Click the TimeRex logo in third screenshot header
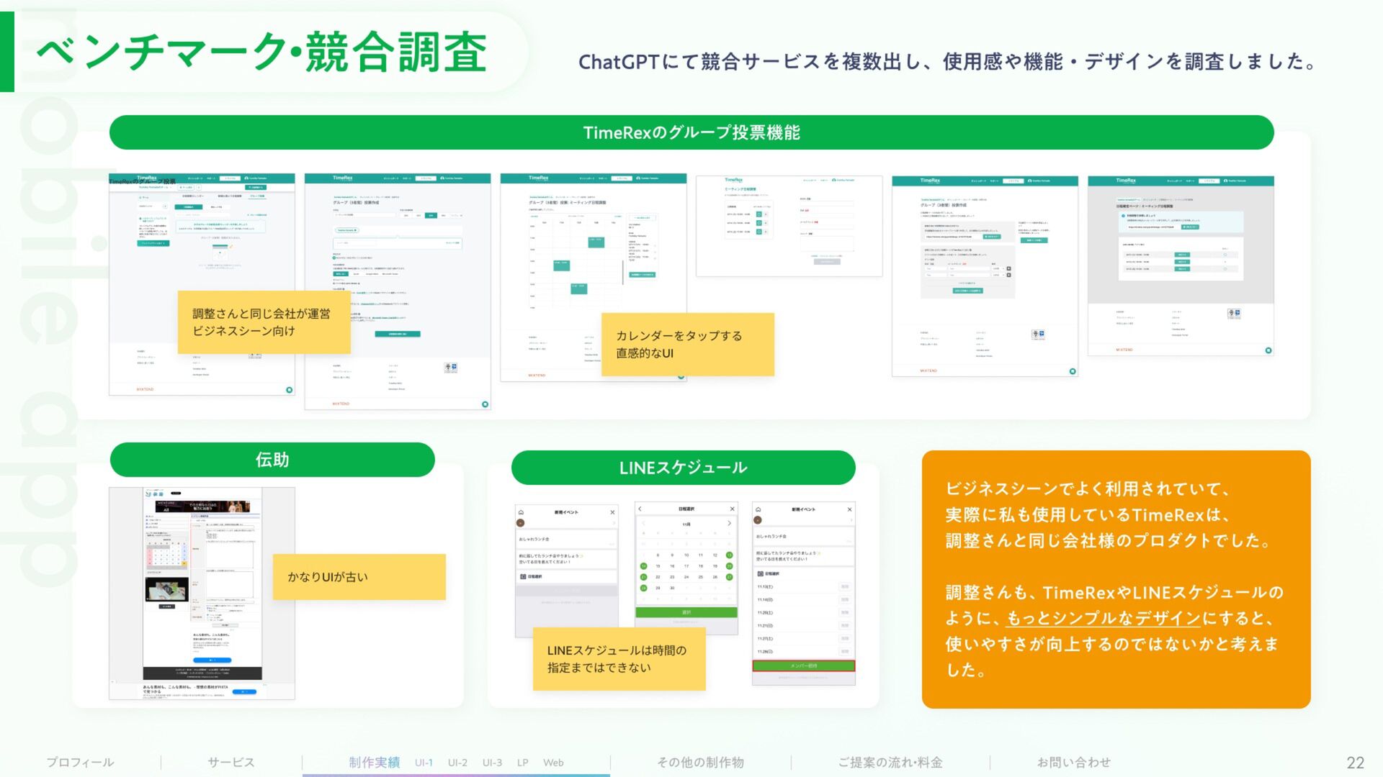 [x=539, y=178]
